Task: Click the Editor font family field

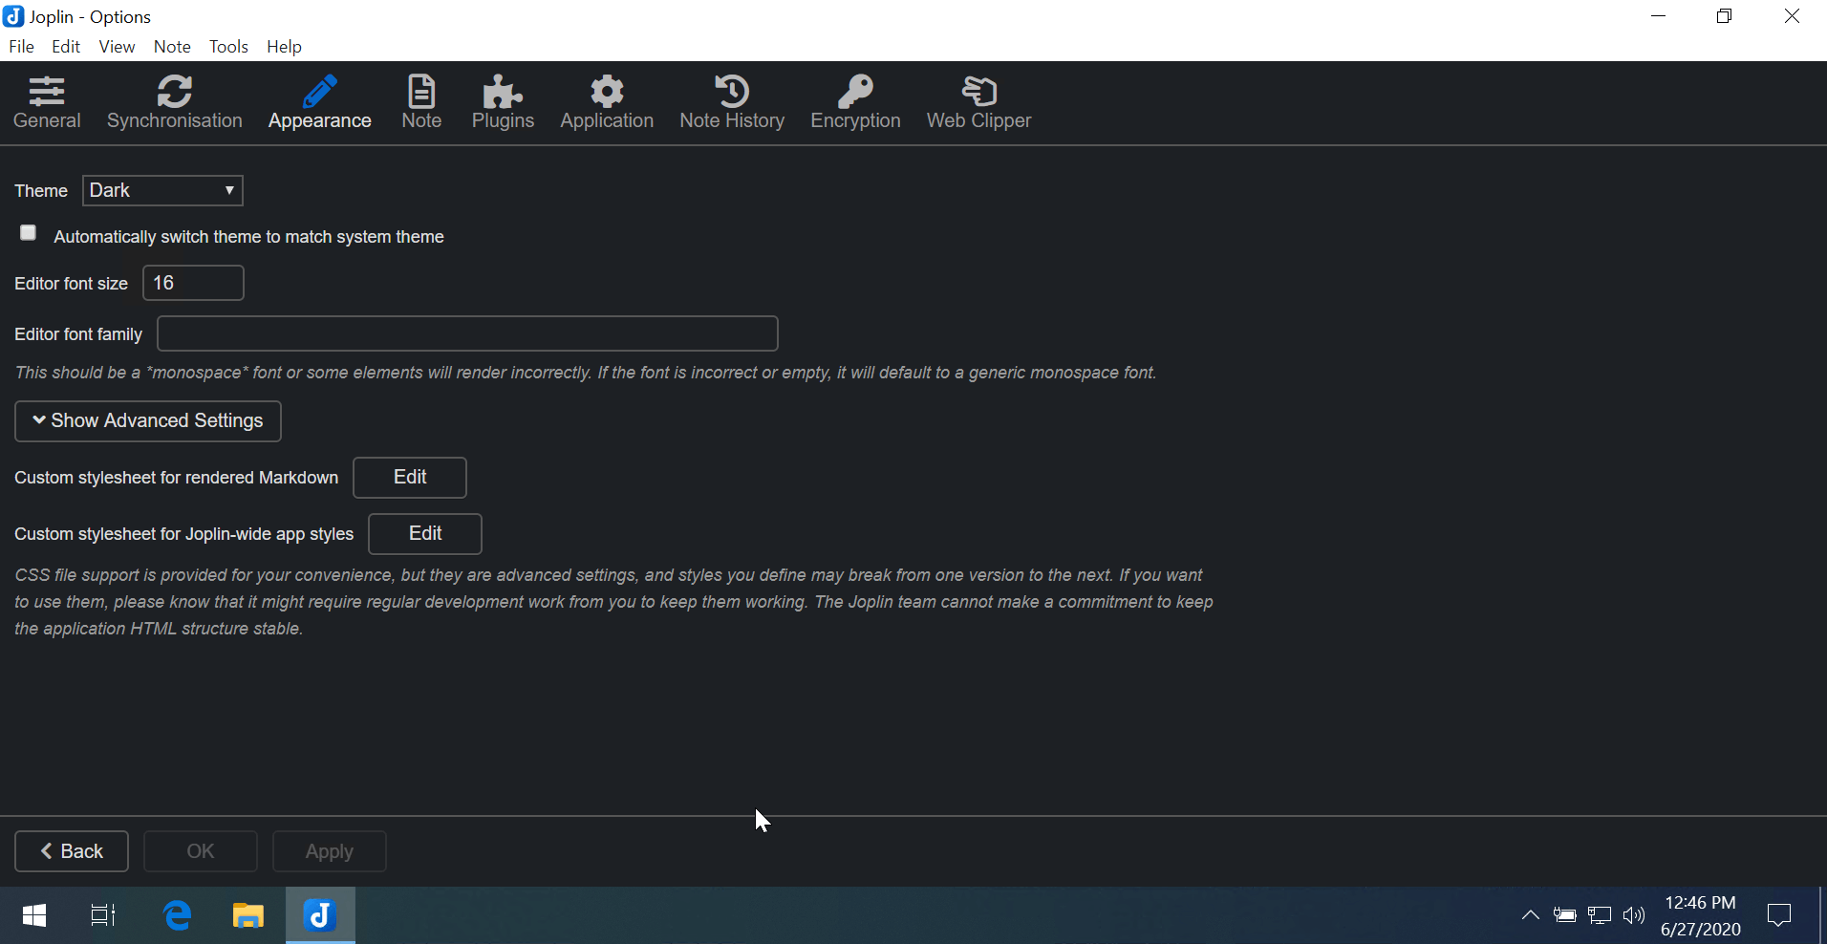Action: (x=466, y=333)
